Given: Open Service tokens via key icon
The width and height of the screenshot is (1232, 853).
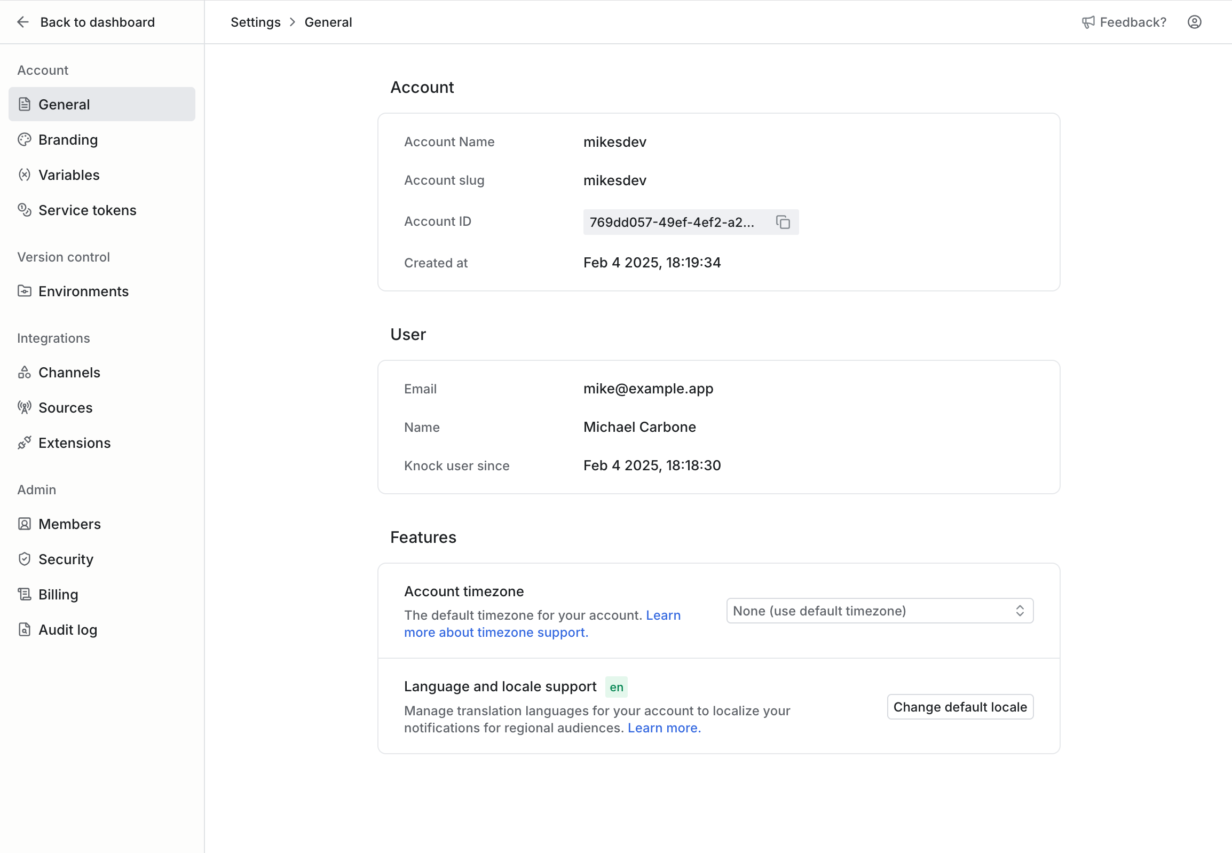Looking at the screenshot, I should [x=25, y=210].
